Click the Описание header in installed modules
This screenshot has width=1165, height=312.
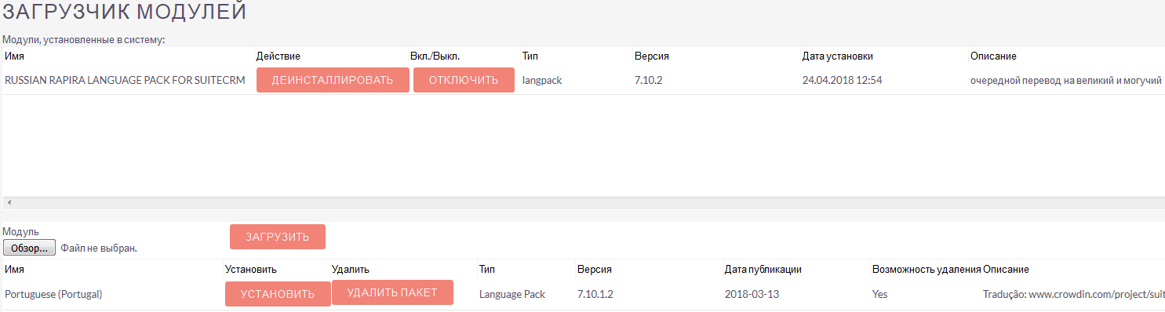[x=993, y=56]
